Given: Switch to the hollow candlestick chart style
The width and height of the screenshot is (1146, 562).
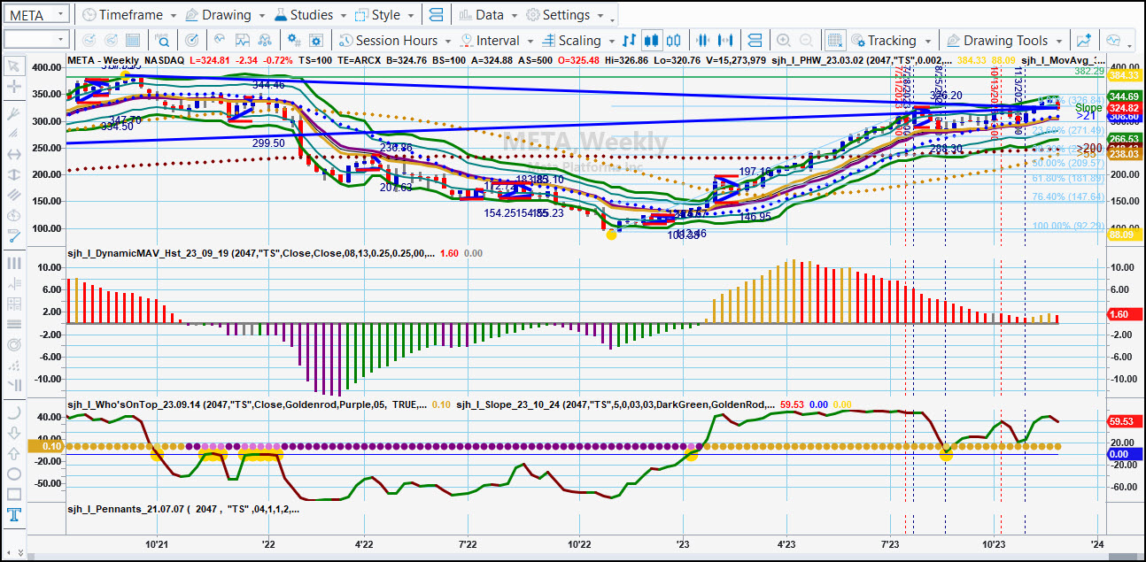Looking at the screenshot, I should (674, 41).
